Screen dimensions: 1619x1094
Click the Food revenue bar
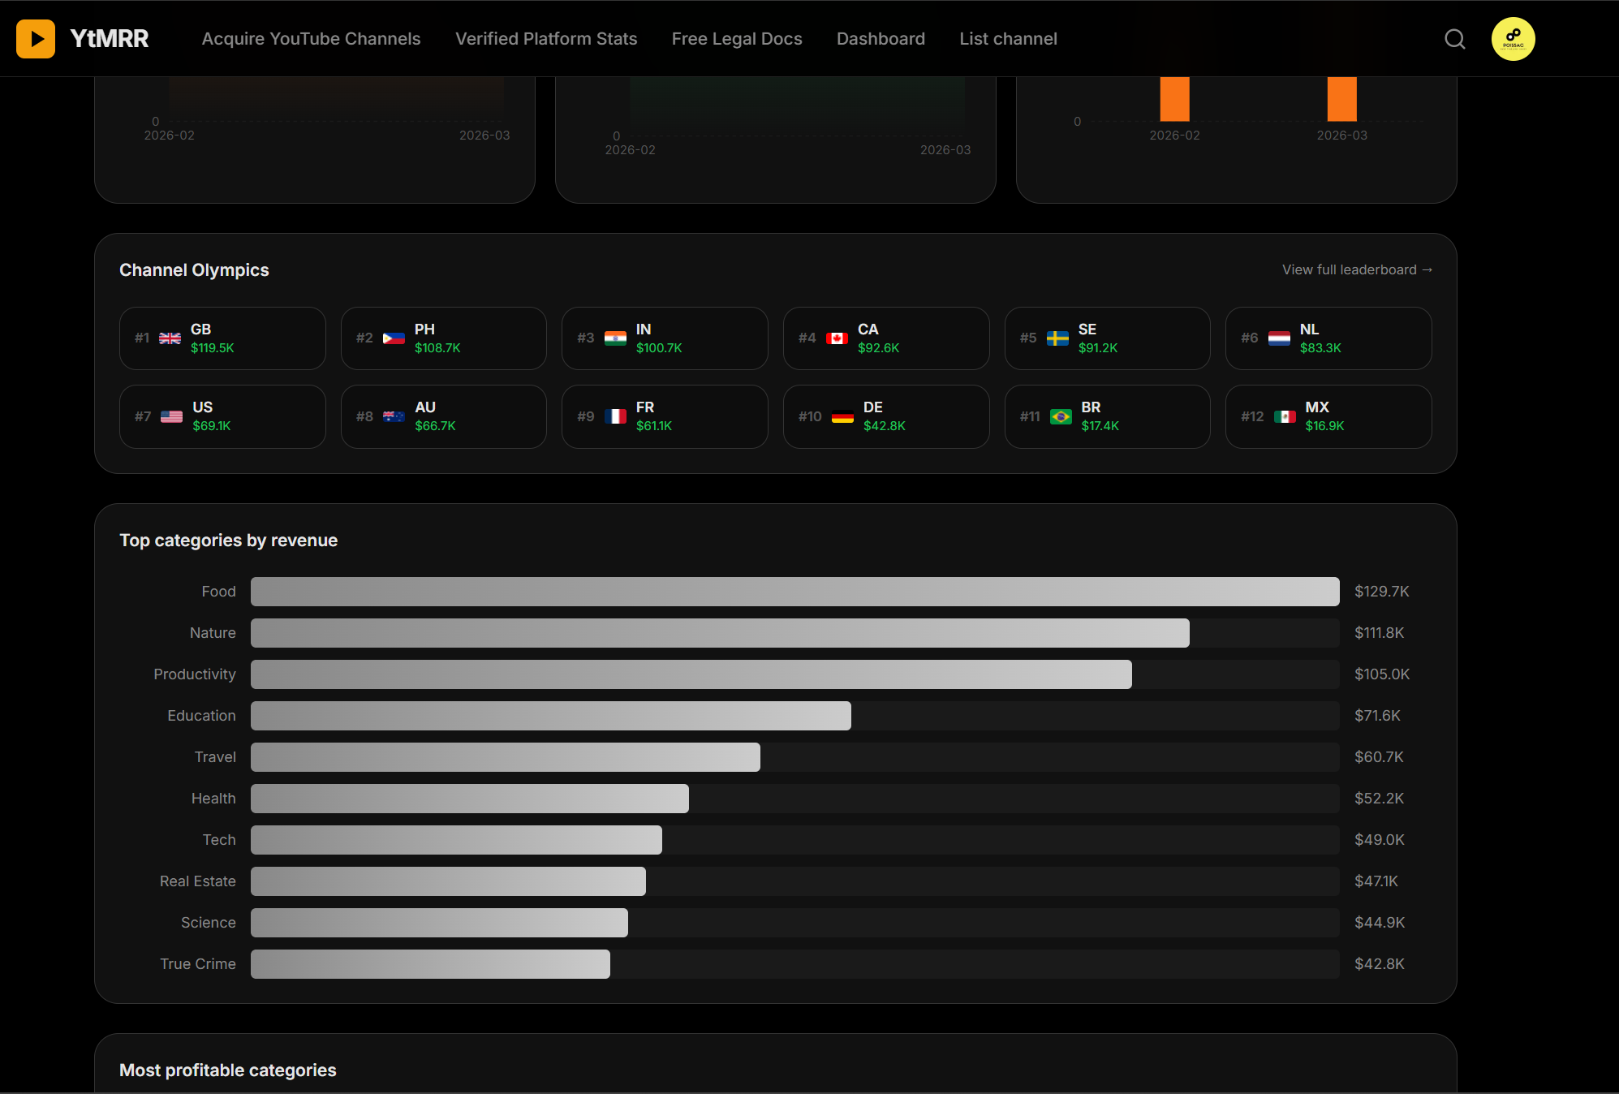[x=794, y=592]
